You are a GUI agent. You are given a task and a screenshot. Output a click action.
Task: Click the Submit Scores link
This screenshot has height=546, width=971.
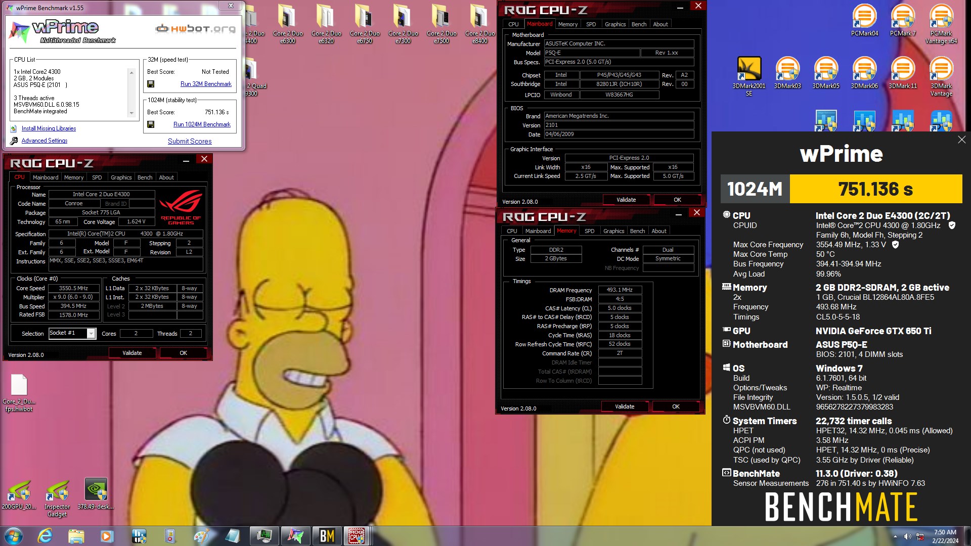190,141
